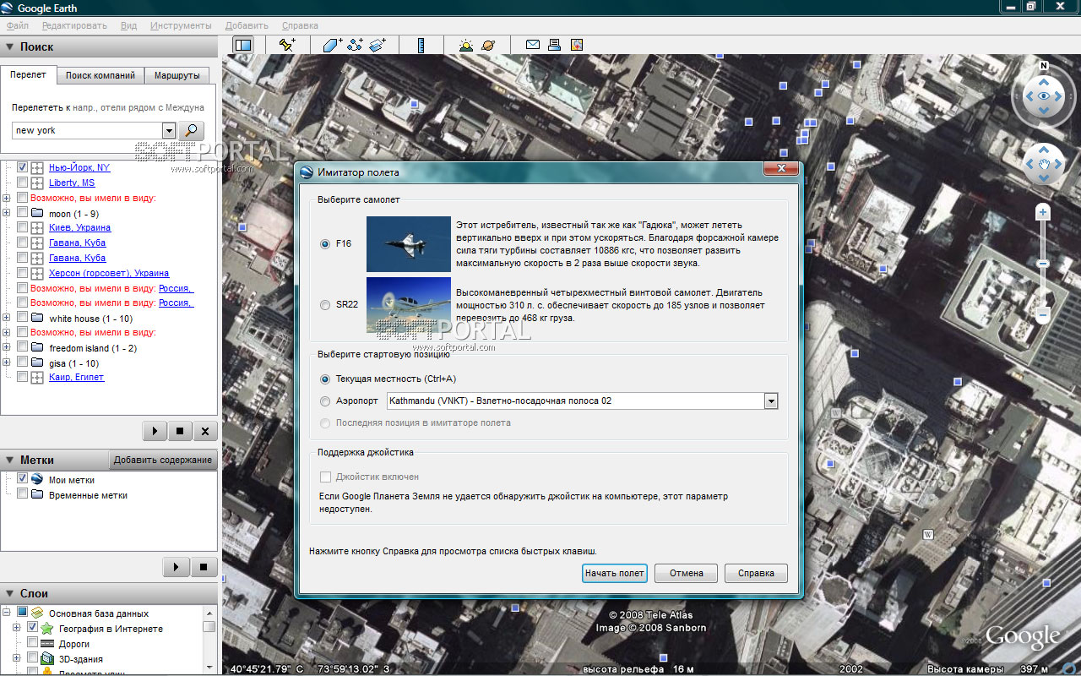Select the add image overlay tool

click(x=378, y=45)
